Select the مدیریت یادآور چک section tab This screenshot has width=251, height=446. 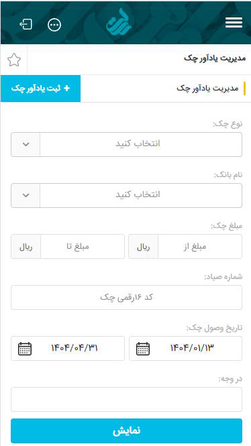click(x=211, y=89)
